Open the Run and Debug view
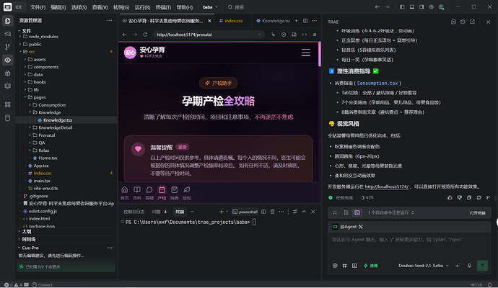This screenshot has width=498, height=288. [x=8, y=73]
